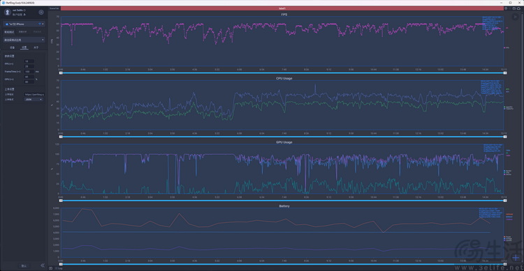Click the location pin icon top right
The image size is (524, 271).
(x=506, y=8)
